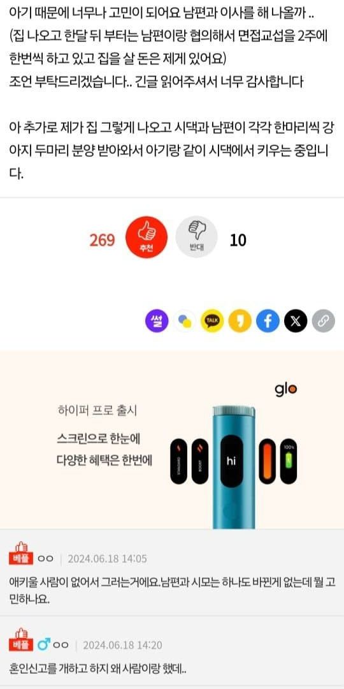
Task: Click the first comment's 베플 badge
Action: 19,554
